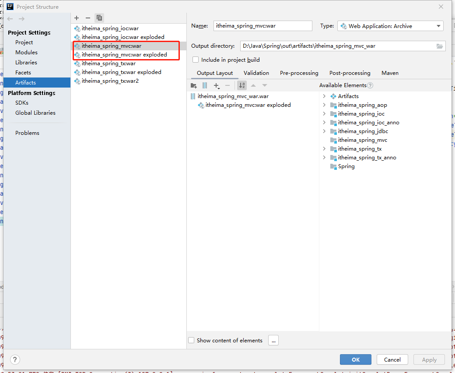The image size is (455, 373).
Task: Open the Maven tab
Action: [x=390, y=73]
